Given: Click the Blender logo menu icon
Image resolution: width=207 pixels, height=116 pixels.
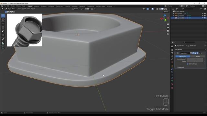Looking at the screenshot, I should coord(2,6).
